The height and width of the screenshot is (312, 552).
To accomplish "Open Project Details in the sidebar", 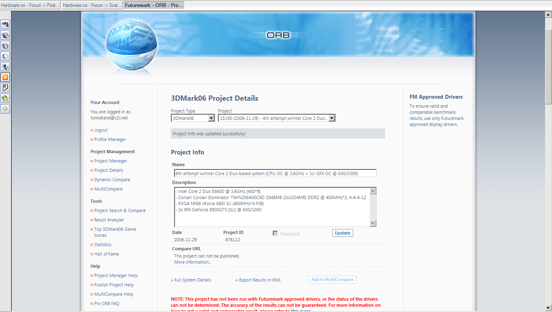I will point(108,171).
